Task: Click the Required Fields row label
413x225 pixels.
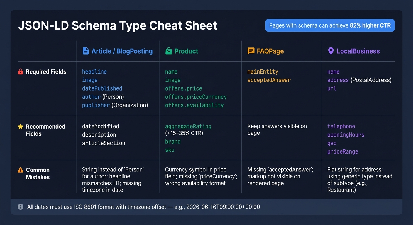Action: point(46,72)
